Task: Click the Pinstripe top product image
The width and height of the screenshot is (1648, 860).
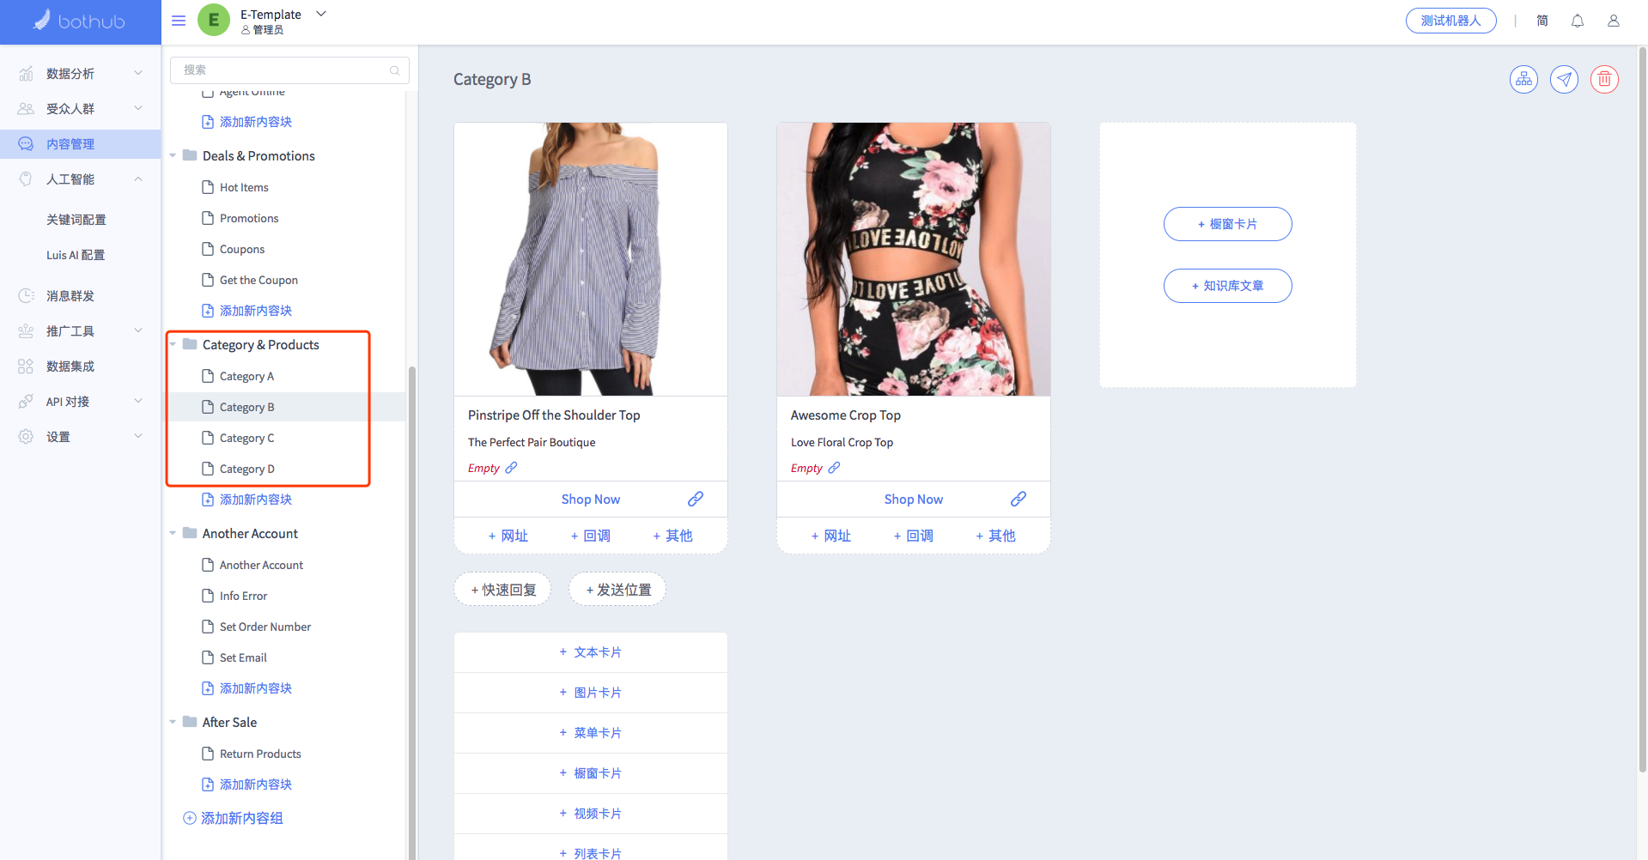Action: [x=591, y=259]
